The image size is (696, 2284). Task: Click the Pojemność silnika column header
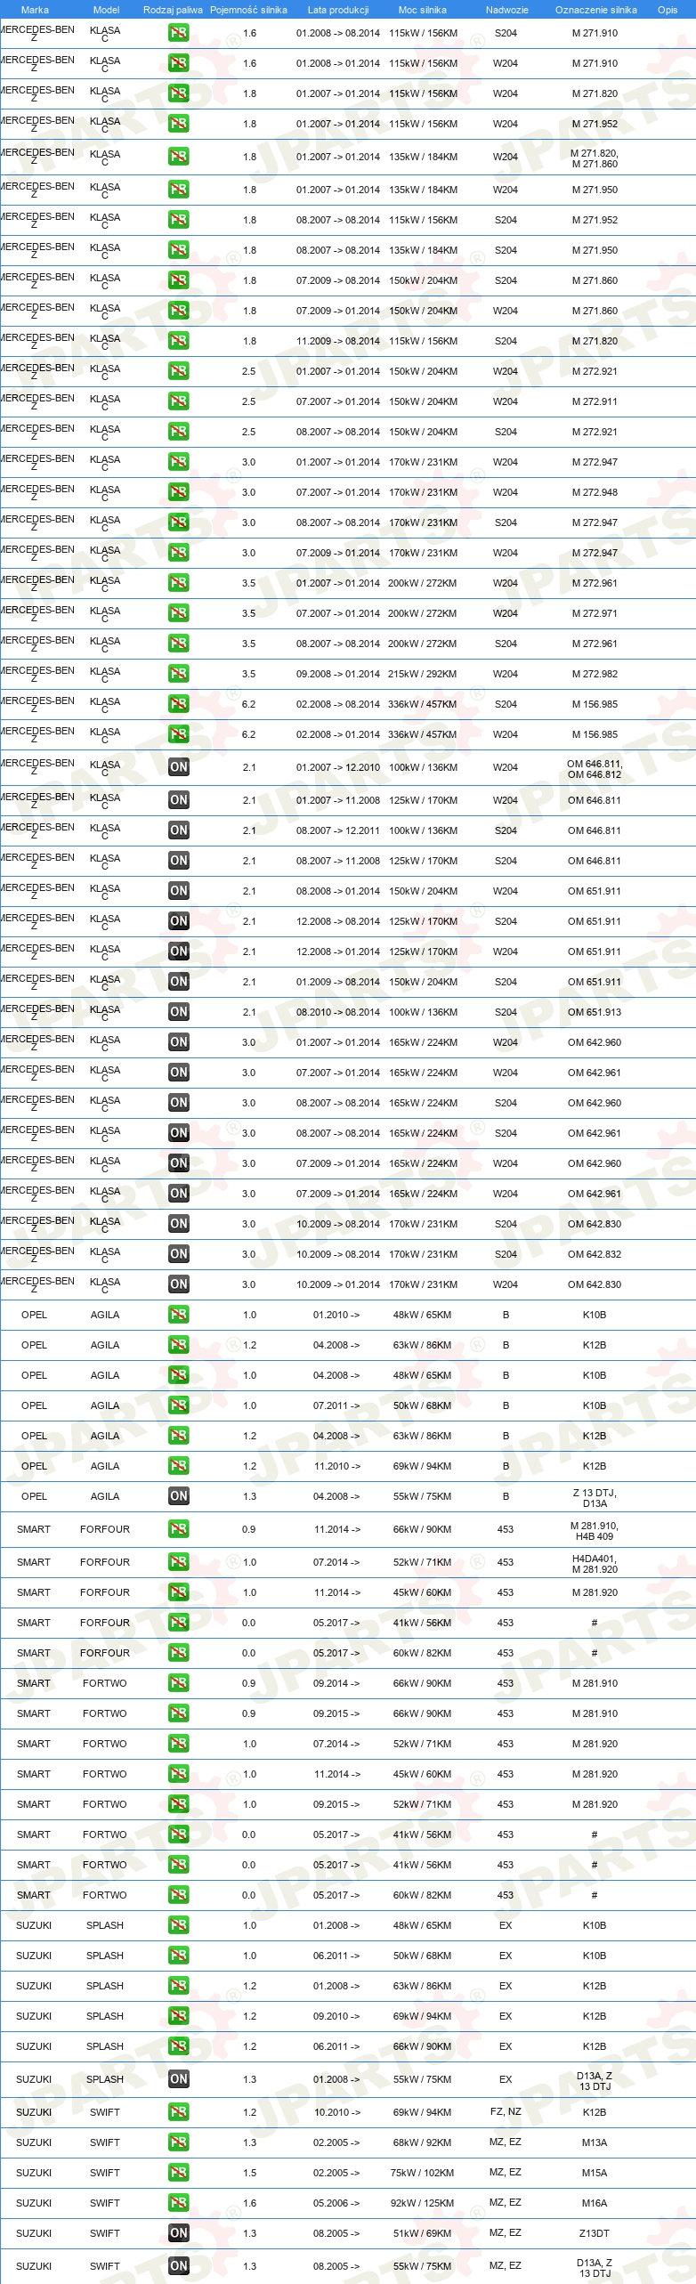[x=248, y=10]
